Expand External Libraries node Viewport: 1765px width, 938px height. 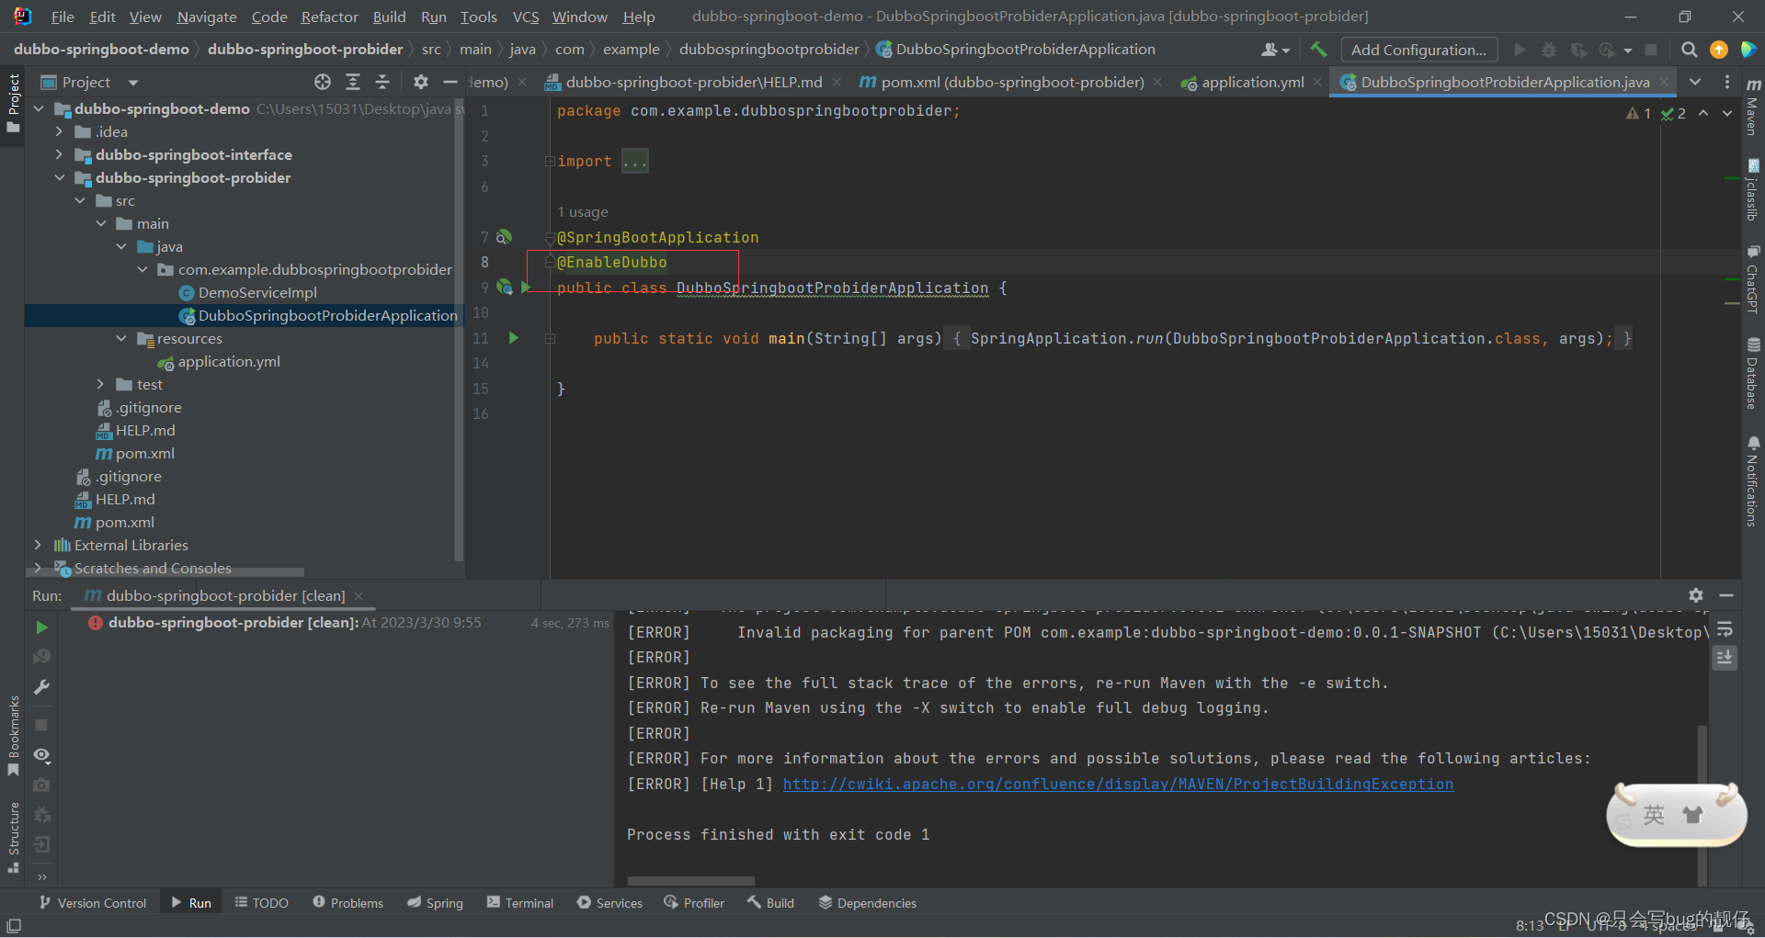38,545
